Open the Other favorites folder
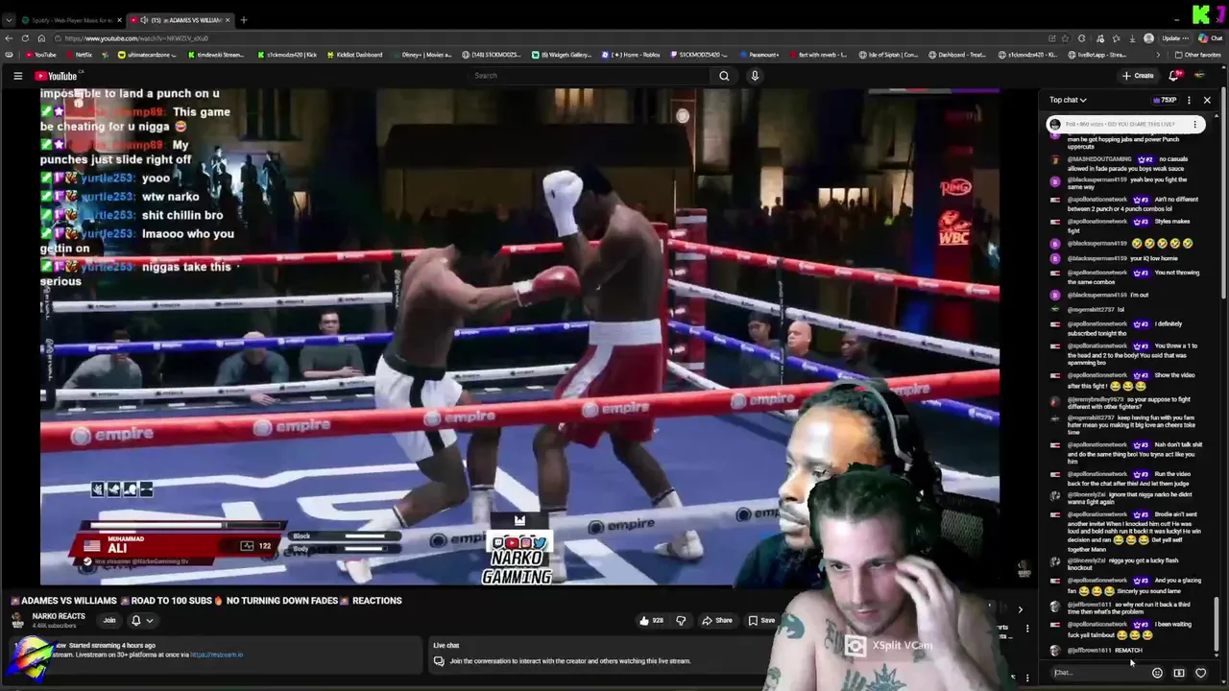 1197,55
